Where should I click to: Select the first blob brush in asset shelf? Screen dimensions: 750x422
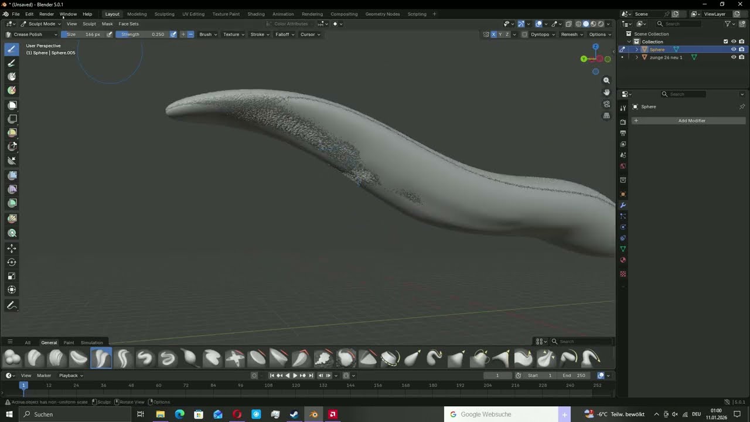[12, 358]
